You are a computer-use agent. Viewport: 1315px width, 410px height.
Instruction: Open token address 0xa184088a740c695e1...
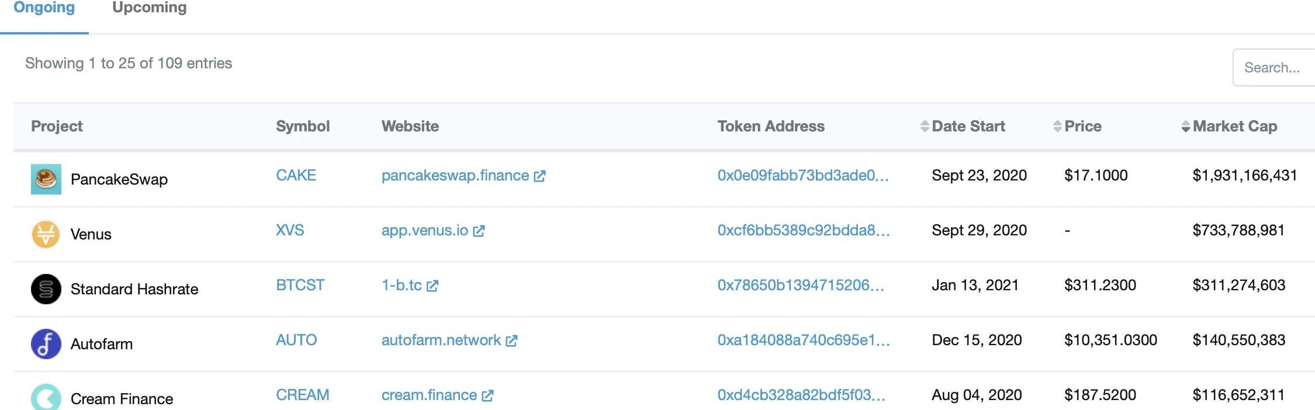pos(804,340)
